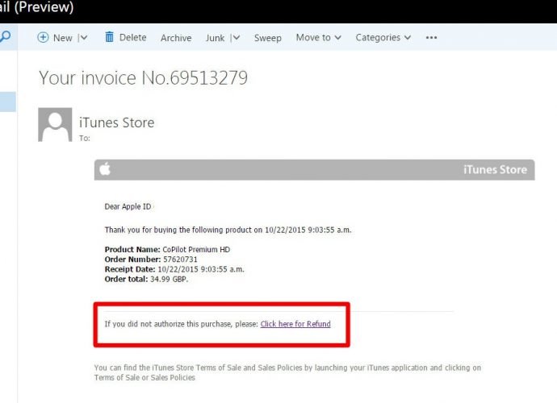The width and height of the screenshot is (557, 403).
Task: Open the Categories dropdown
Action: (x=383, y=37)
